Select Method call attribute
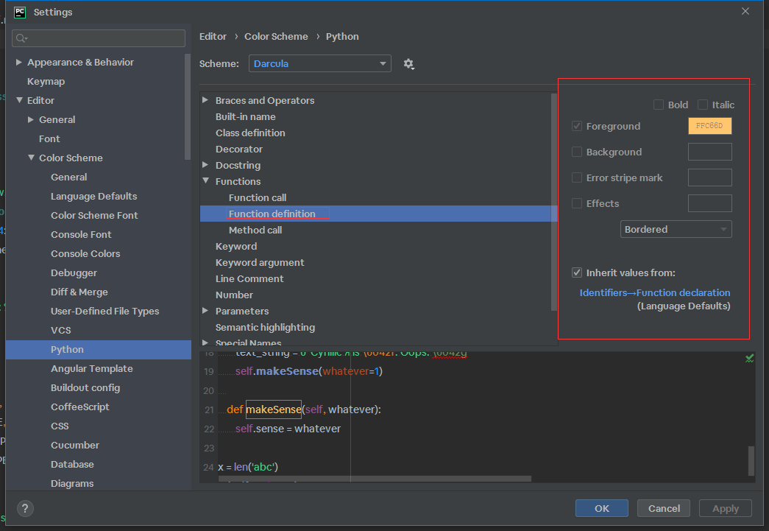The height and width of the screenshot is (531, 769). tap(255, 231)
